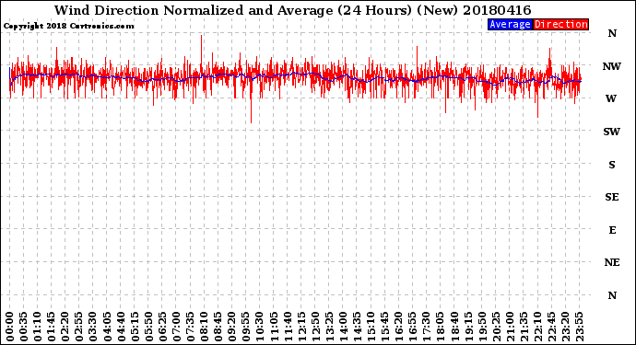Click the 22:45 time label
Viewport: 636px width, 345px height.
click(551, 327)
